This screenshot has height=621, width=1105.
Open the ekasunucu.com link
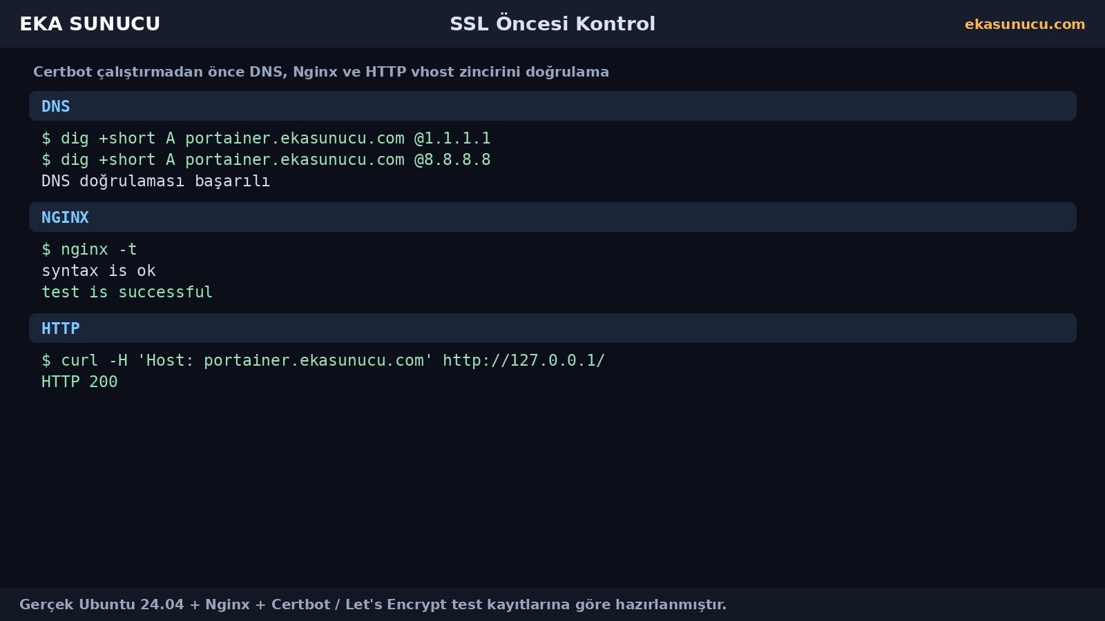point(1025,24)
